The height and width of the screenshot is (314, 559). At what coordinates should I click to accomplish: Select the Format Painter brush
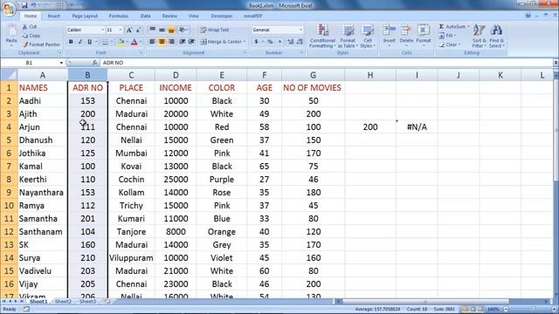pos(25,44)
